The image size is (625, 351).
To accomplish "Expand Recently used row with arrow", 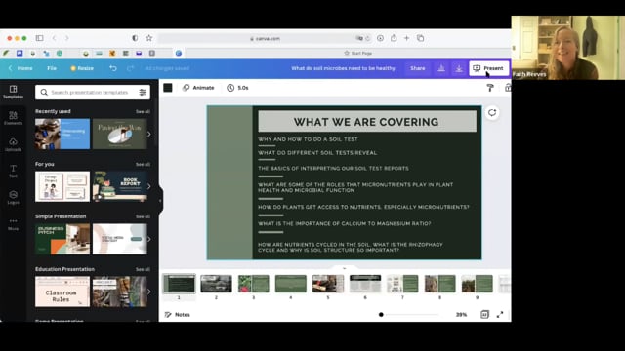I will 149,135.
